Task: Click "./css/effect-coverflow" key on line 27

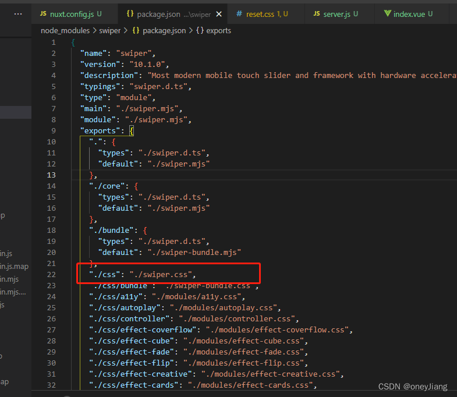Action: click(143, 330)
